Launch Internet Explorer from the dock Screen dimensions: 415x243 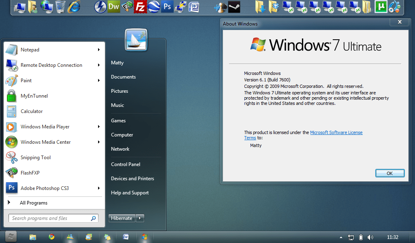(x=74, y=6)
